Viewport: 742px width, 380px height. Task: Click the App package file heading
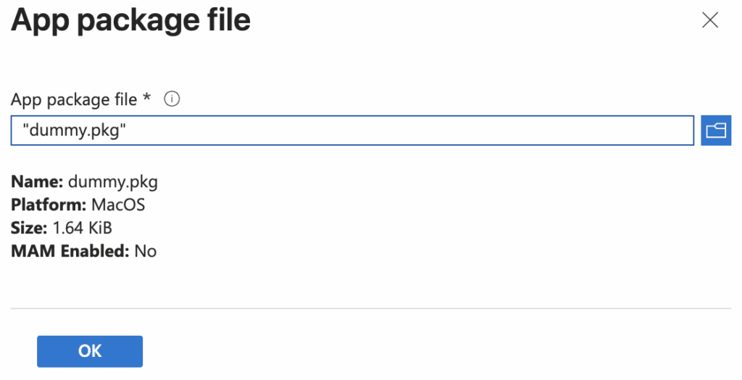click(x=130, y=20)
